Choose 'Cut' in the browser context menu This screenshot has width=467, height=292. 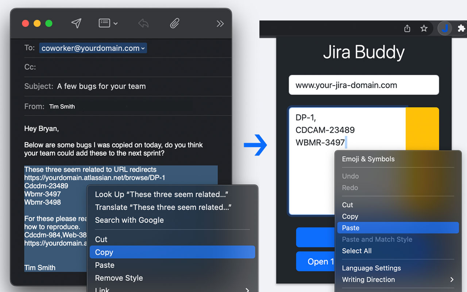tap(398, 205)
